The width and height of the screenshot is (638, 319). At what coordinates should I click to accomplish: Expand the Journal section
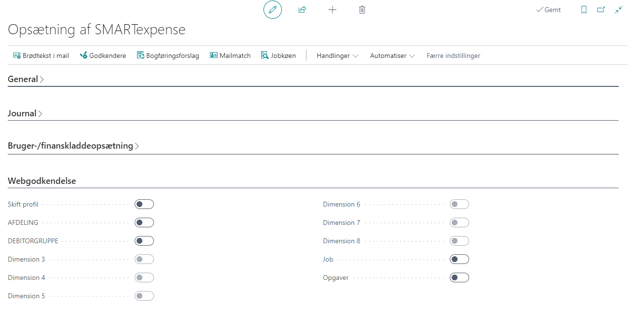25,113
